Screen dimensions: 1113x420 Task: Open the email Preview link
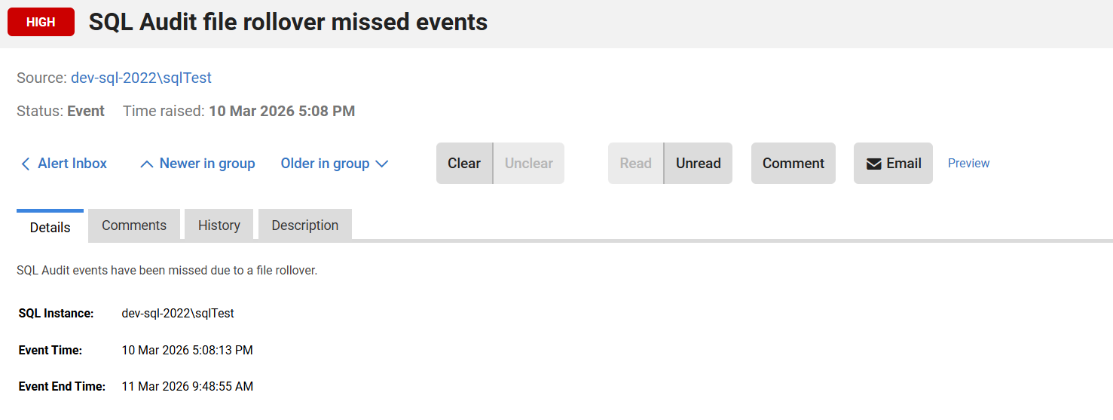point(968,164)
